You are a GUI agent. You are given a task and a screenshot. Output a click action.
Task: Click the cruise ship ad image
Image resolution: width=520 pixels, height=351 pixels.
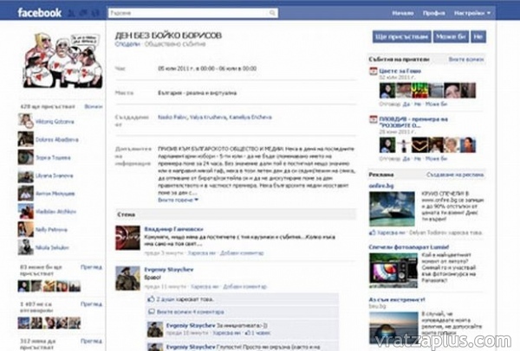pos(392,209)
